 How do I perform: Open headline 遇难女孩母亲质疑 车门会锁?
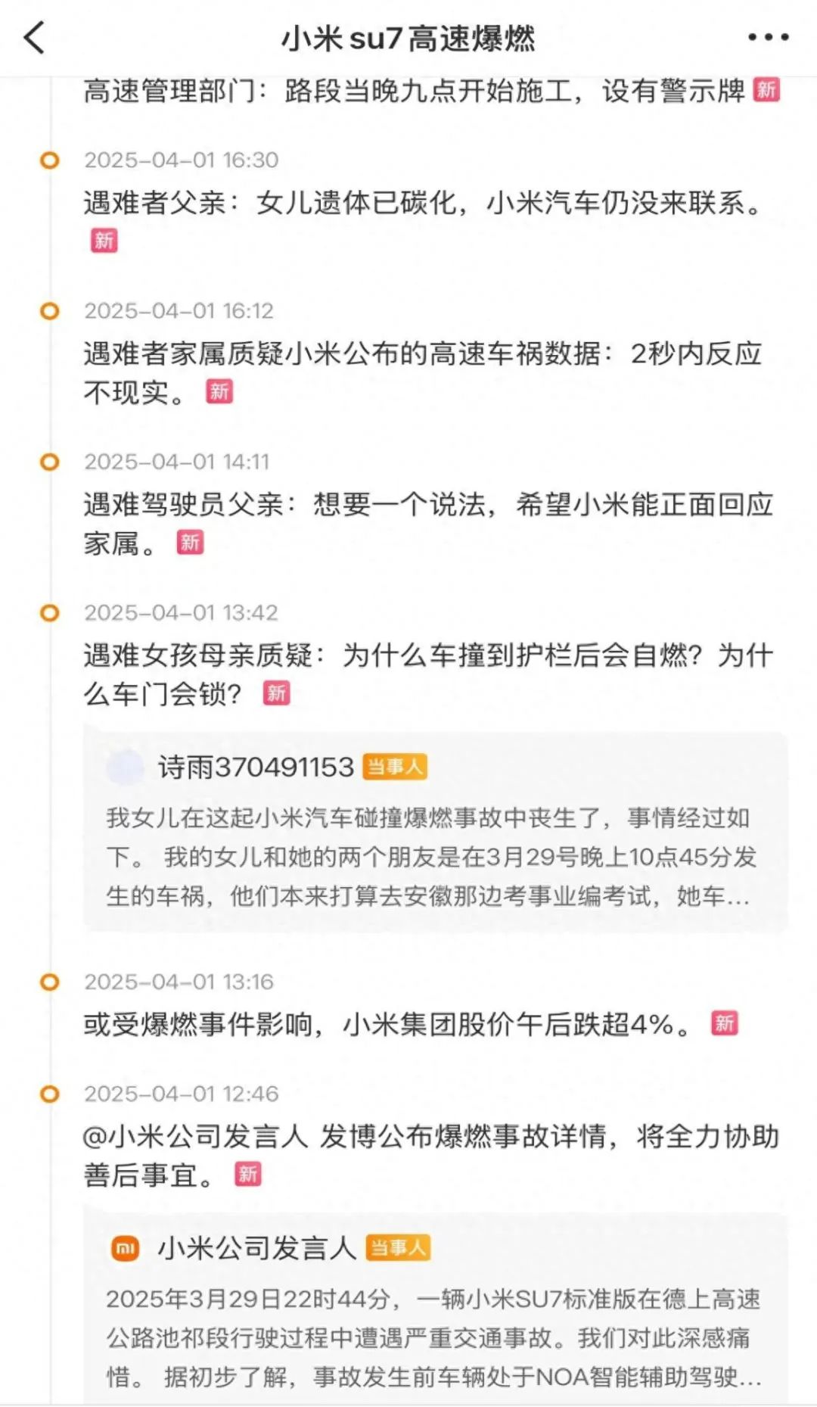point(427,655)
